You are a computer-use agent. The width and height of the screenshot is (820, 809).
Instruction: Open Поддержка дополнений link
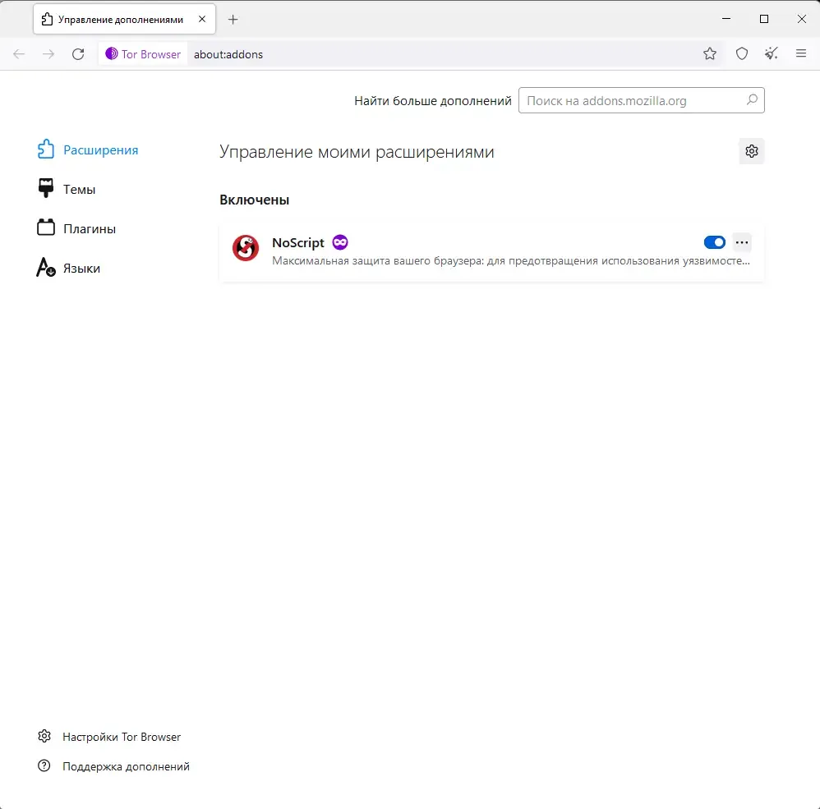(x=126, y=766)
